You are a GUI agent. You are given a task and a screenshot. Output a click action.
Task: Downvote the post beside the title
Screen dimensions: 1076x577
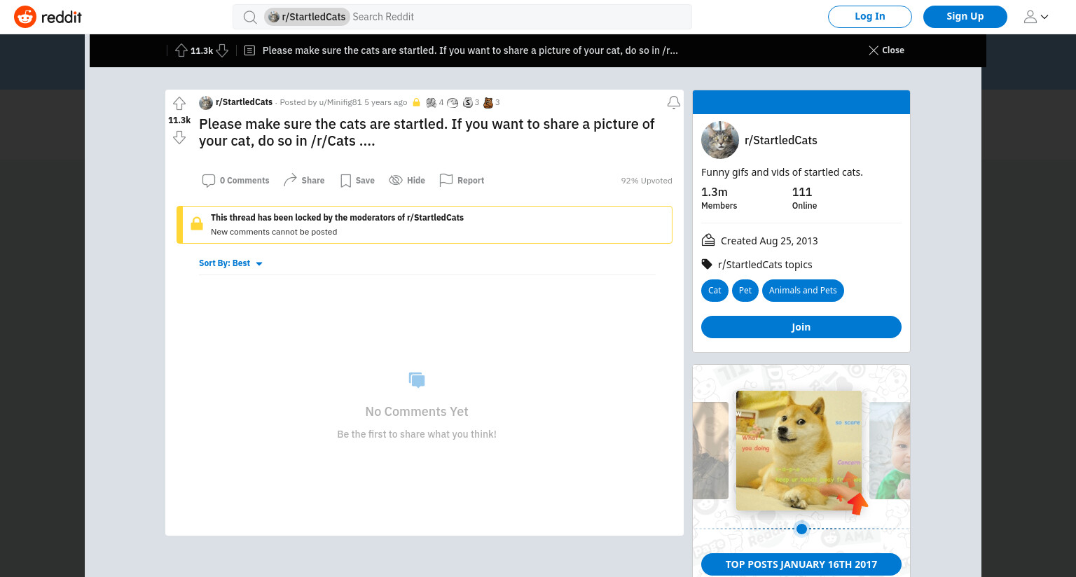(179, 138)
